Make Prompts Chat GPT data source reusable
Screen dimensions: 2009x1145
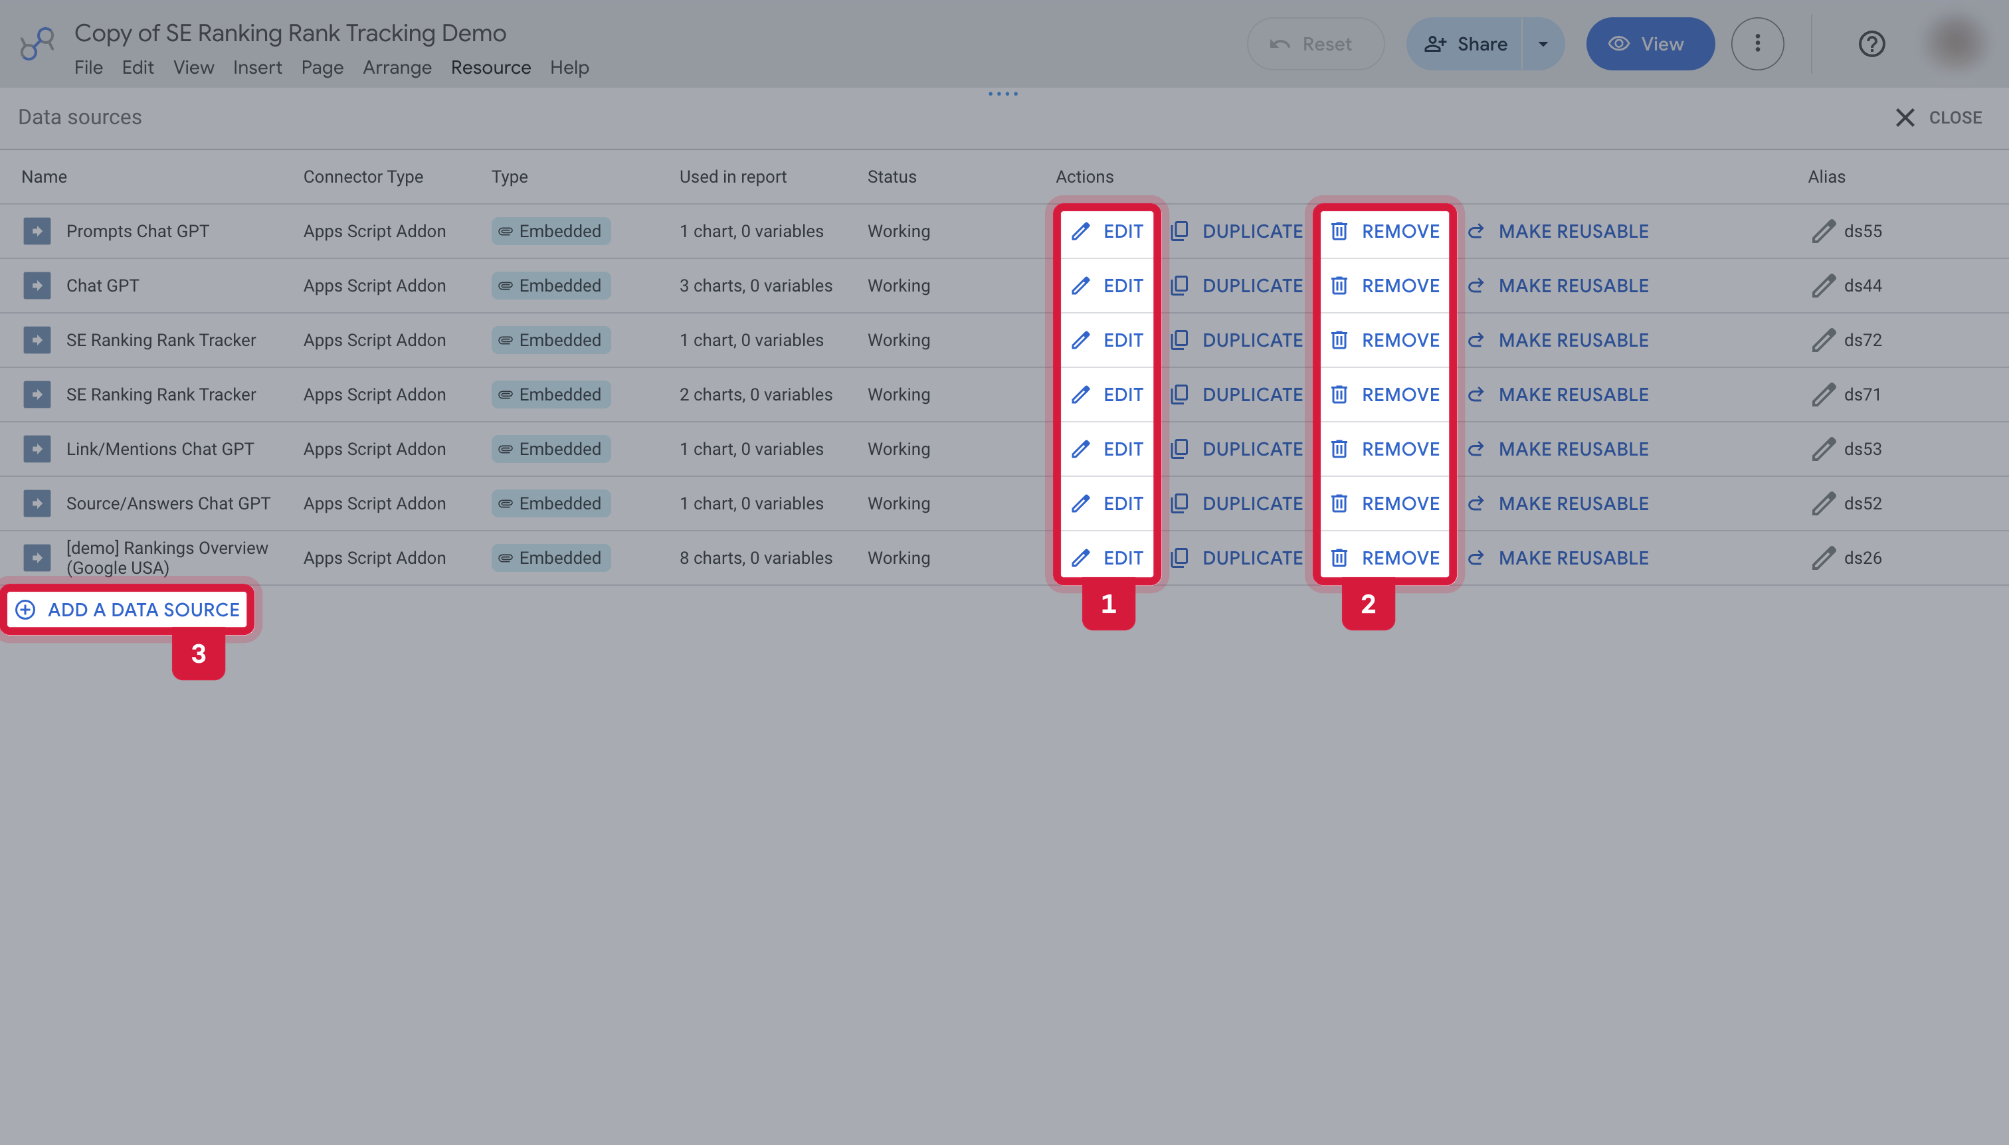[x=1557, y=231]
